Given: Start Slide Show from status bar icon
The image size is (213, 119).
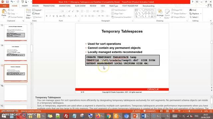Looking at the screenshot, I should (179, 111).
